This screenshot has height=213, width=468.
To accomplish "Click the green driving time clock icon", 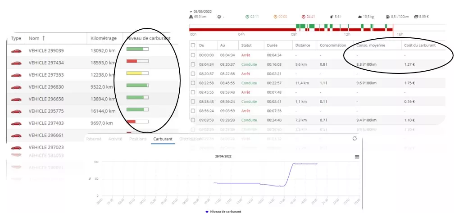I will (x=247, y=17).
